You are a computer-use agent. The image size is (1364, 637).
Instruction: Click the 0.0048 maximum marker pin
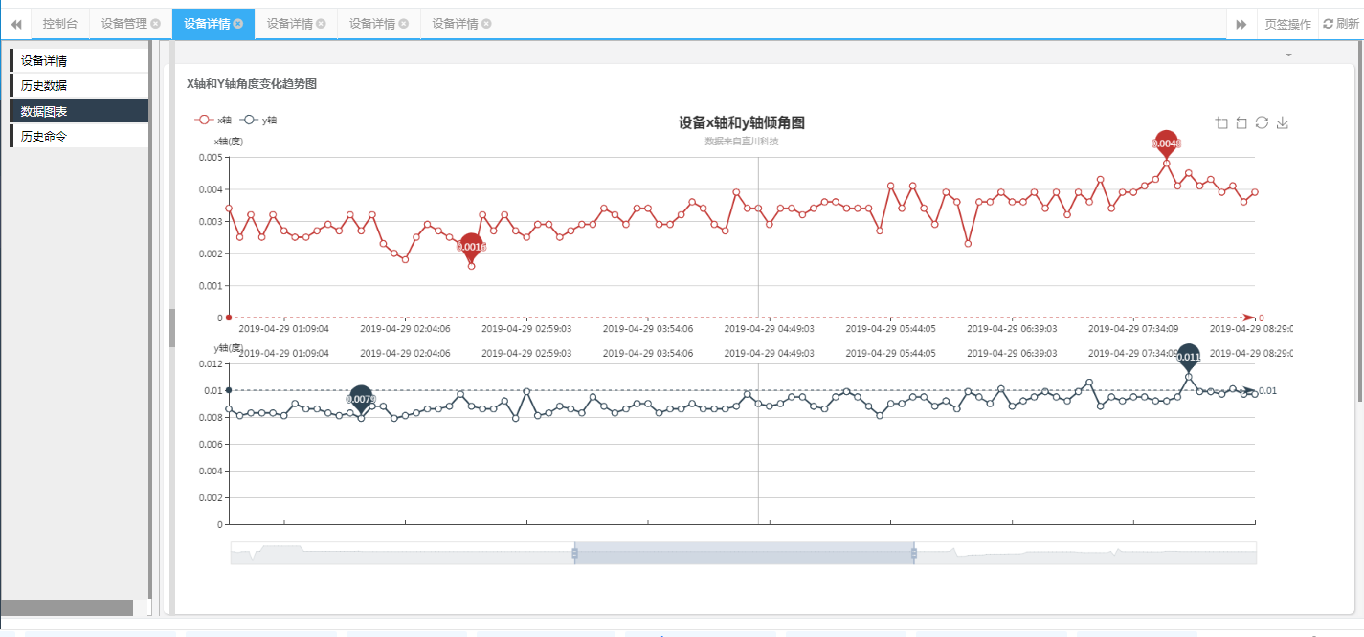coord(1166,143)
